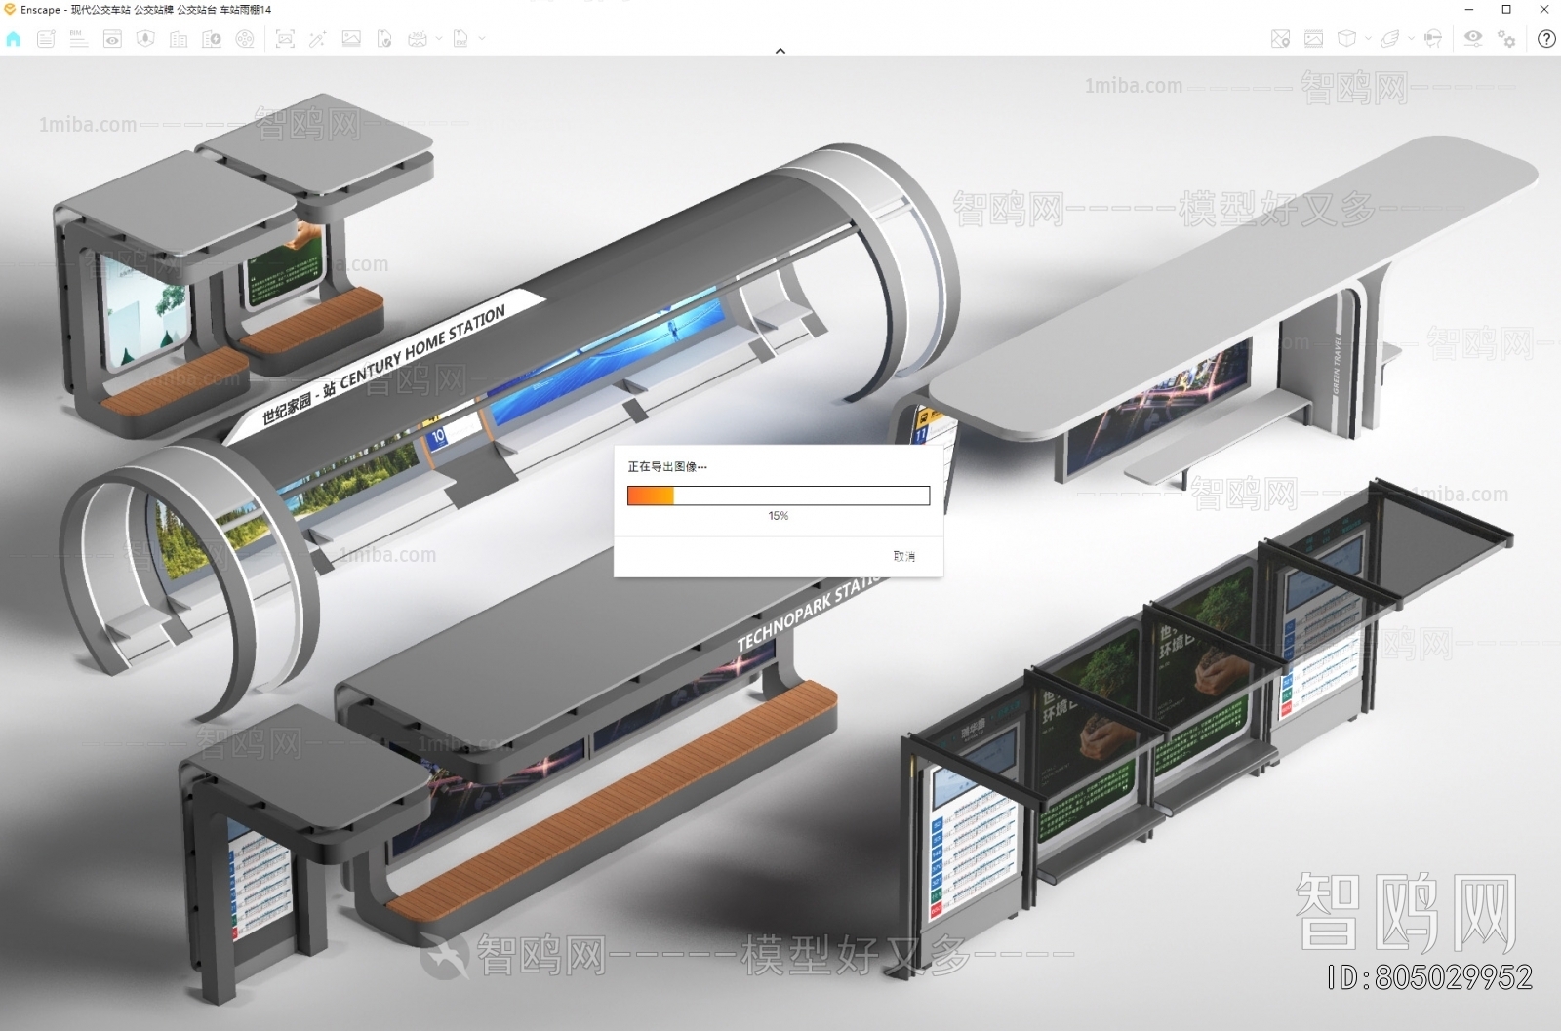This screenshot has height=1031, width=1561.
Task: Expand the fly mode wing dropdown
Action: [x=1411, y=39]
